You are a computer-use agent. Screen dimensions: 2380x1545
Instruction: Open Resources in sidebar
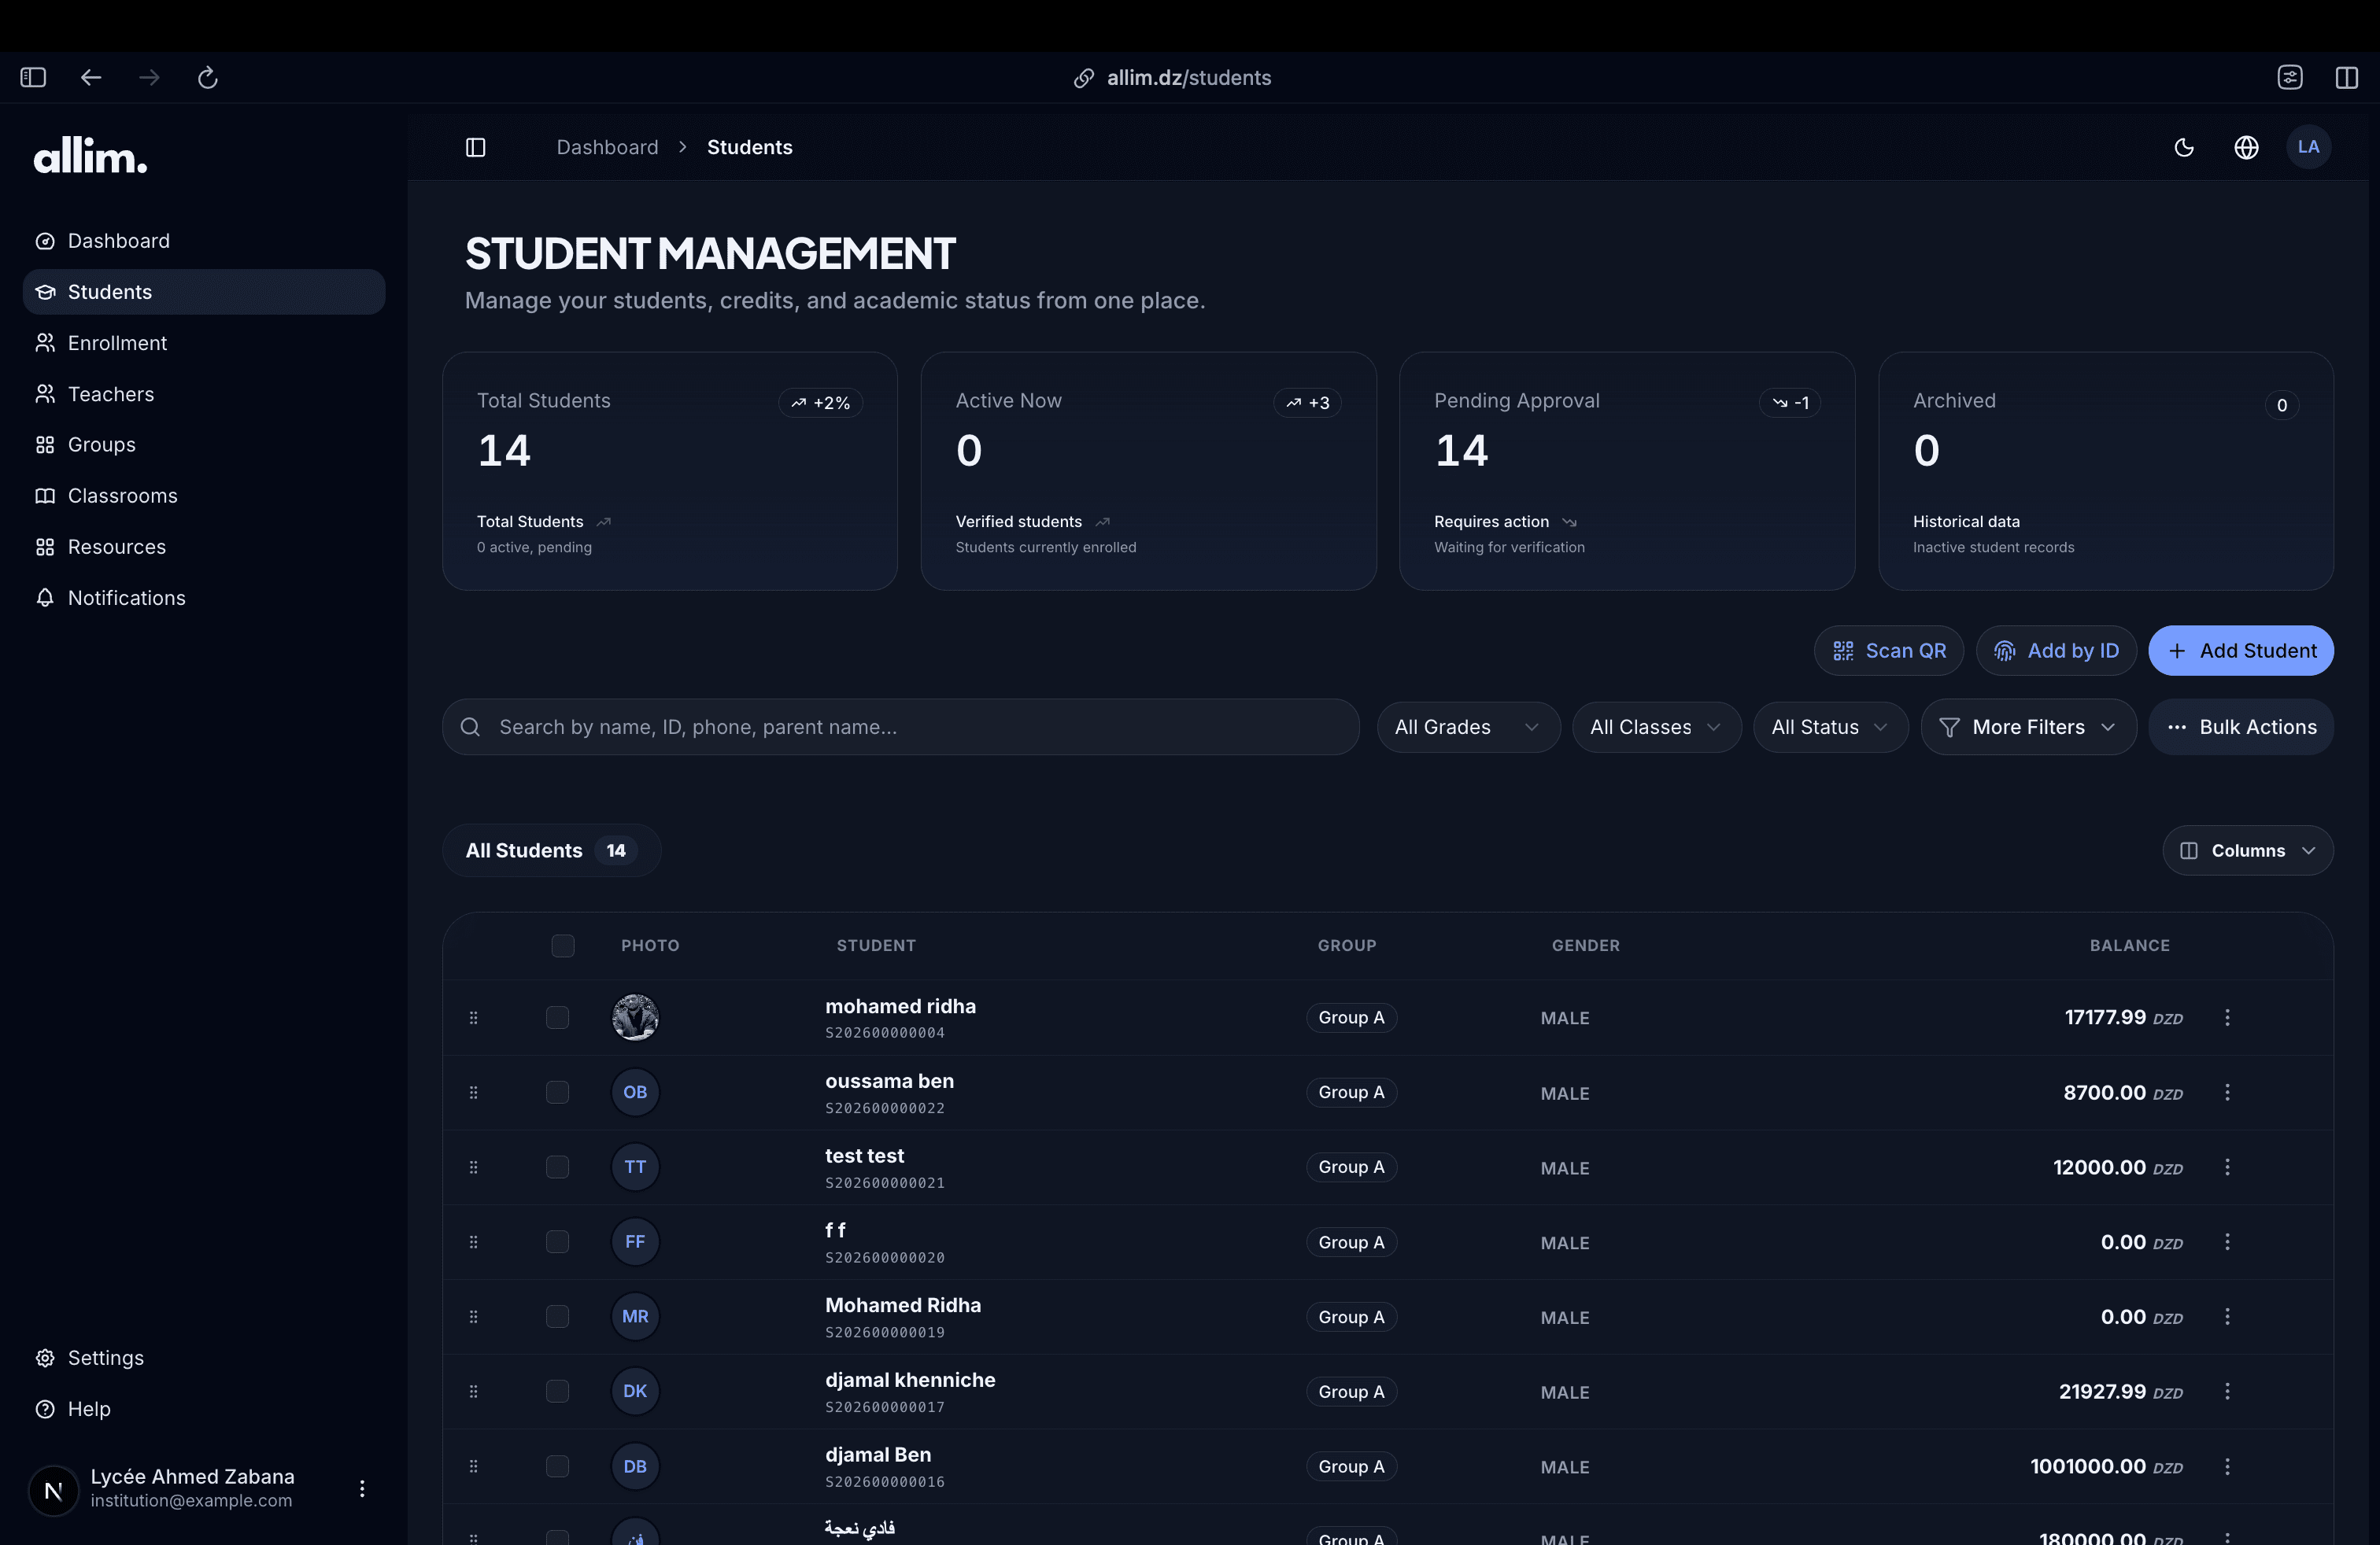(203, 547)
